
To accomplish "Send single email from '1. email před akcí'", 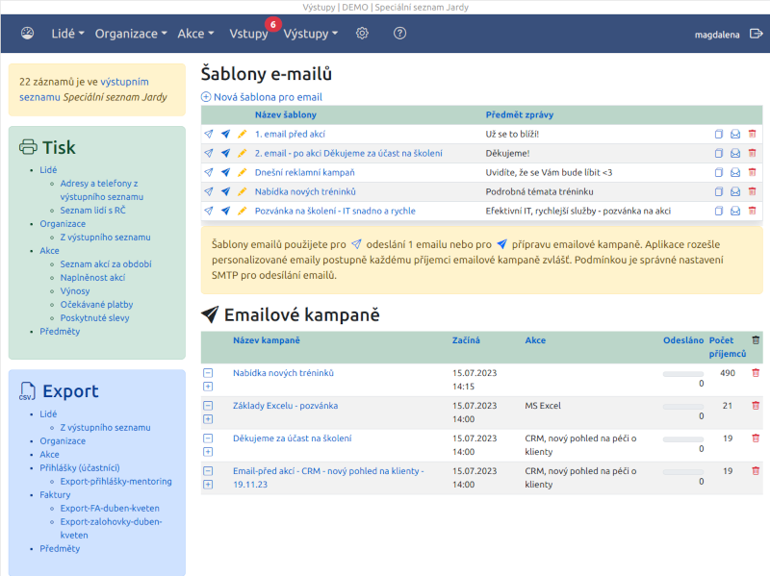I will coord(209,134).
